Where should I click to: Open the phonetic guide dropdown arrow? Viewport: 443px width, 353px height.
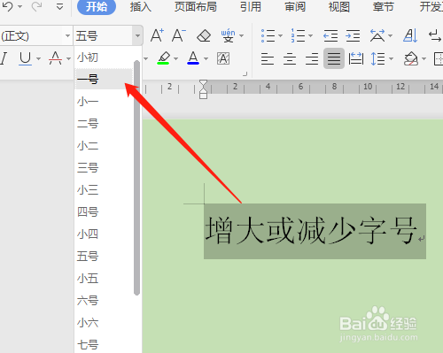pyautogui.click(x=242, y=36)
